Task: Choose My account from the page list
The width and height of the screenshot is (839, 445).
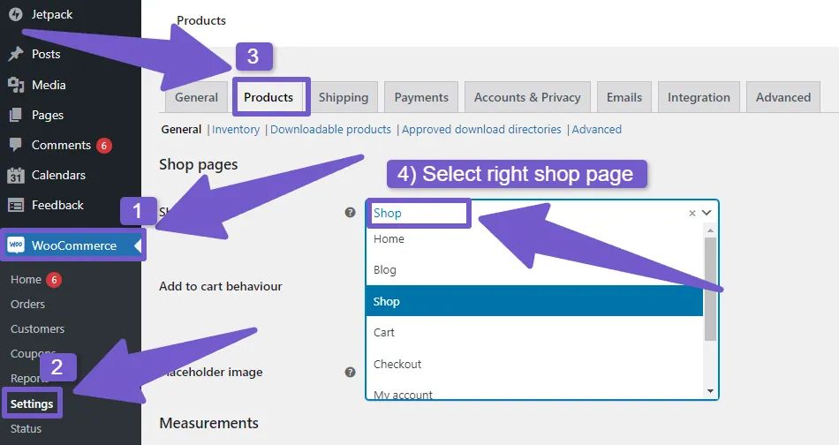Action: point(534,394)
